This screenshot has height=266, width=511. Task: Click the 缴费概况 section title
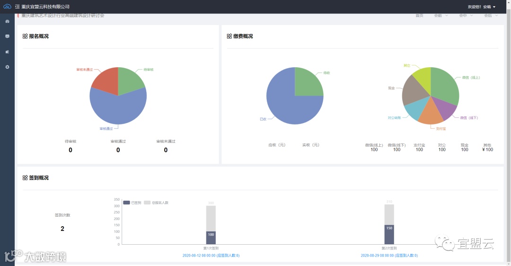pyautogui.click(x=243, y=36)
